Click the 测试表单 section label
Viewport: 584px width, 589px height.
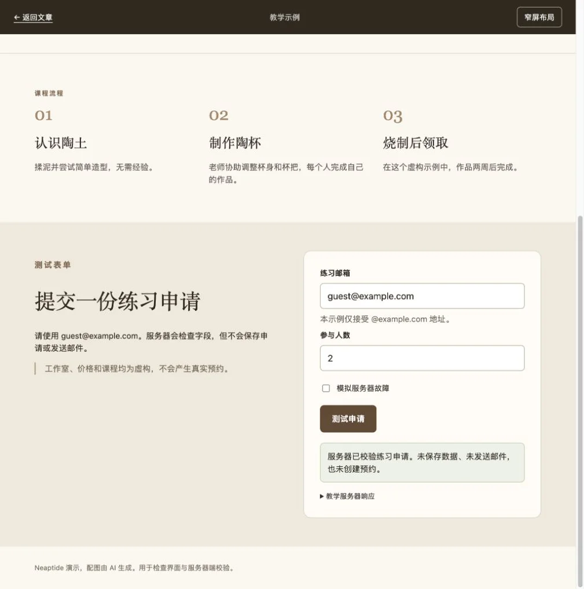(53, 265)
